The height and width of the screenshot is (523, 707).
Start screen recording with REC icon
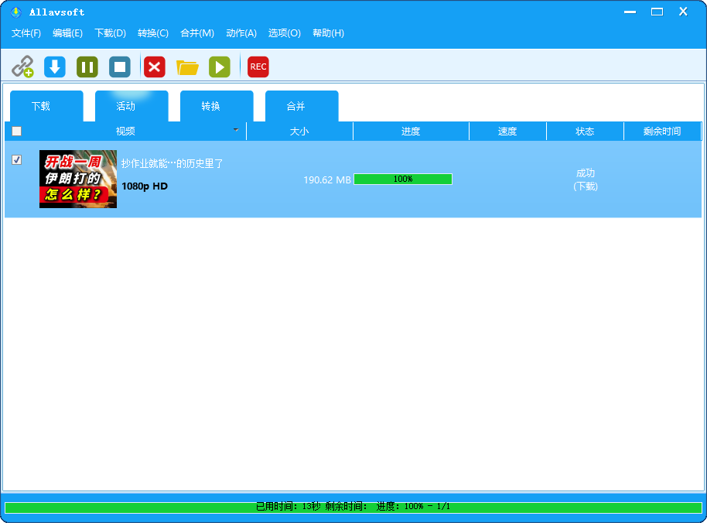pyautogui.click(x=258, y=67)
